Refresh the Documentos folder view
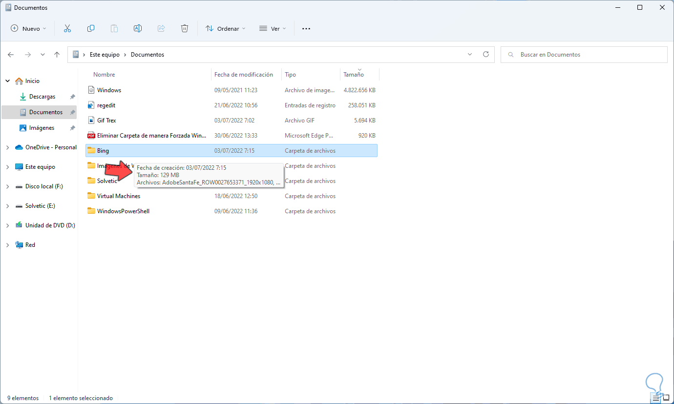674x404 pixels. 485,55
